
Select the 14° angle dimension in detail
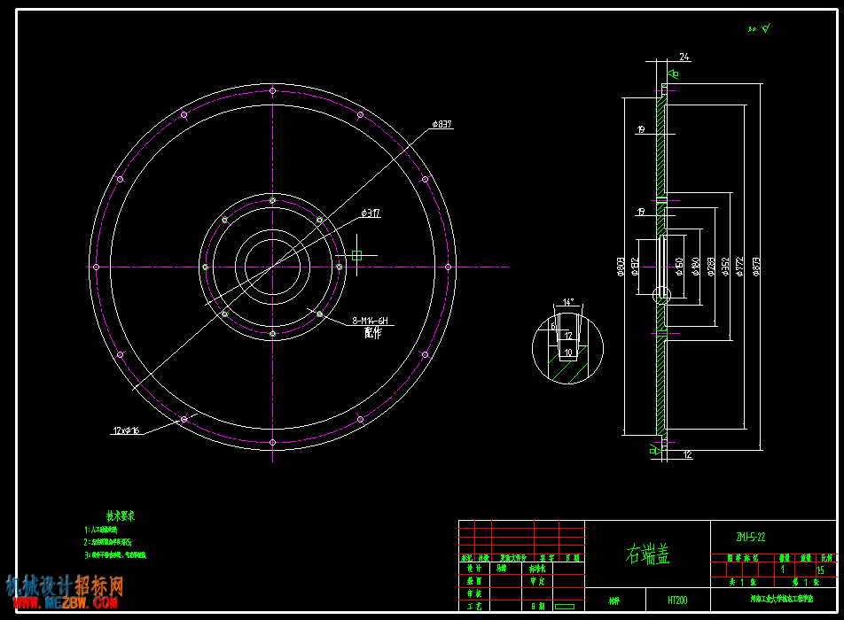click(568, 302)
